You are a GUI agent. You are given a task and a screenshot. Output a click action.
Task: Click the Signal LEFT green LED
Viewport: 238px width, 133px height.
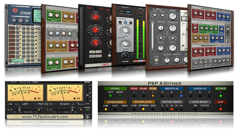pos(110,95)
